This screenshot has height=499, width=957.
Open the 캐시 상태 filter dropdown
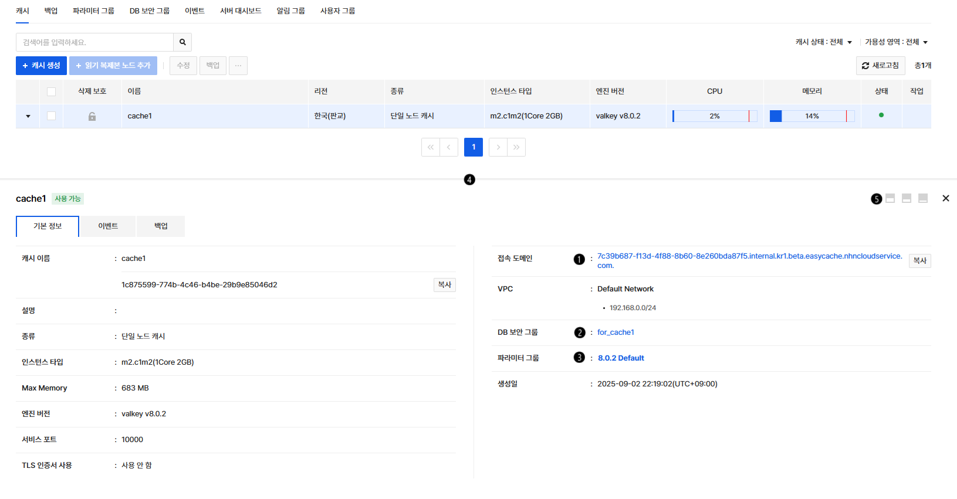click(823, 42)
